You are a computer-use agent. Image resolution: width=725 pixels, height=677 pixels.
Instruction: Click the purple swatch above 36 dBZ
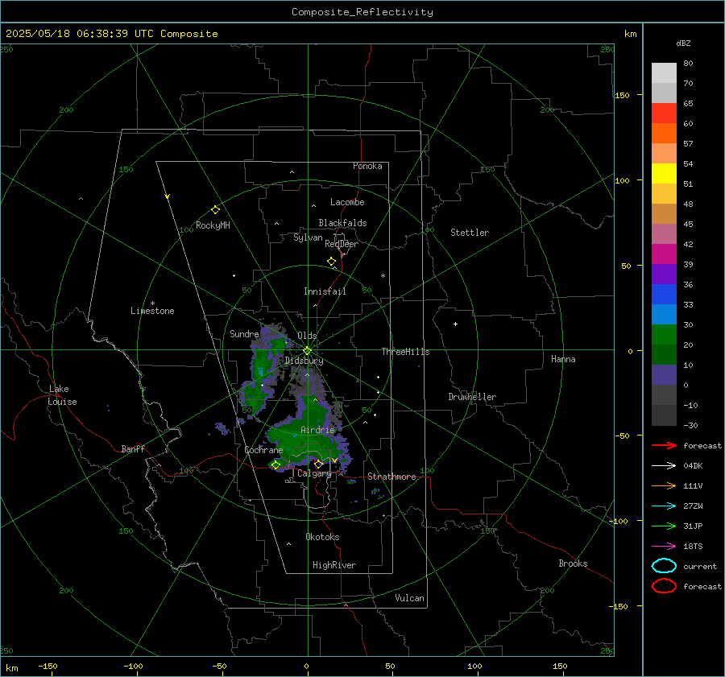tap(664, 274)
